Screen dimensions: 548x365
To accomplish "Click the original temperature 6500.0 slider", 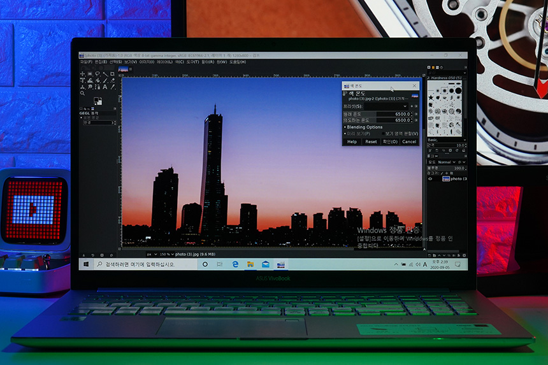I will 377,114.
